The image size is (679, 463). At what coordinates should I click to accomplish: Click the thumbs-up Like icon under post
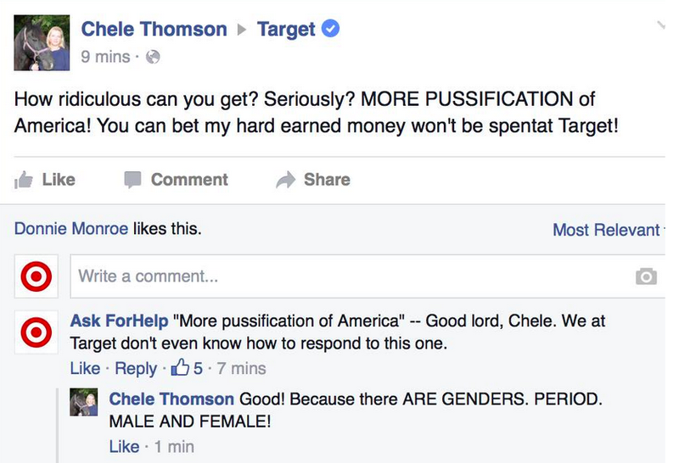click(x=24, y=180)
